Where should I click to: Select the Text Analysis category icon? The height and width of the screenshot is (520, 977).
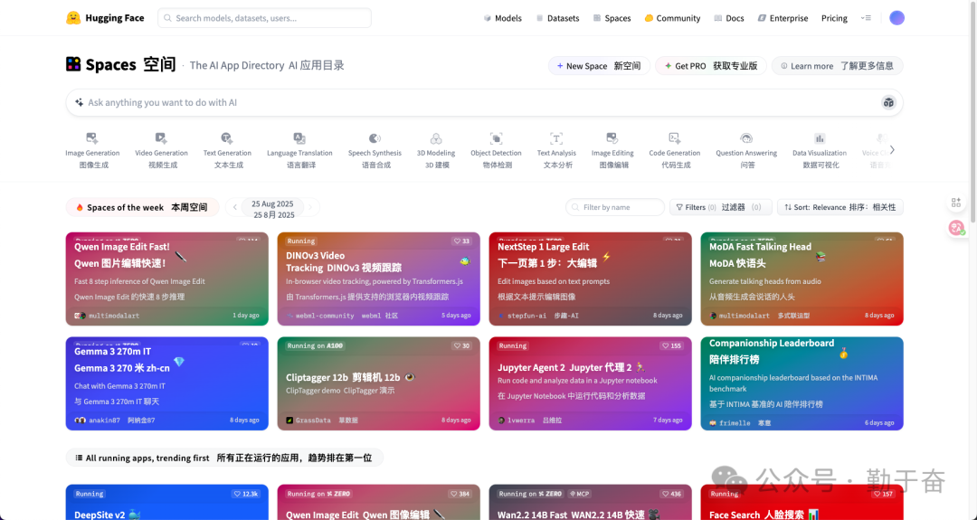click(556, 138)
